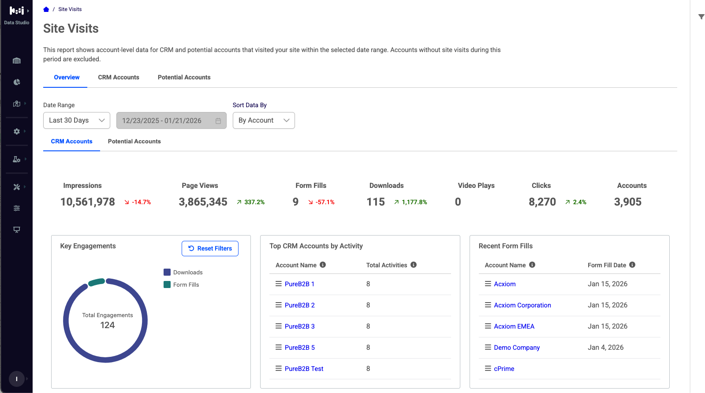Open the lab flask icon in the sidebar
The width and height of the screenshot is (705, 393).
[x=17, y=159]
